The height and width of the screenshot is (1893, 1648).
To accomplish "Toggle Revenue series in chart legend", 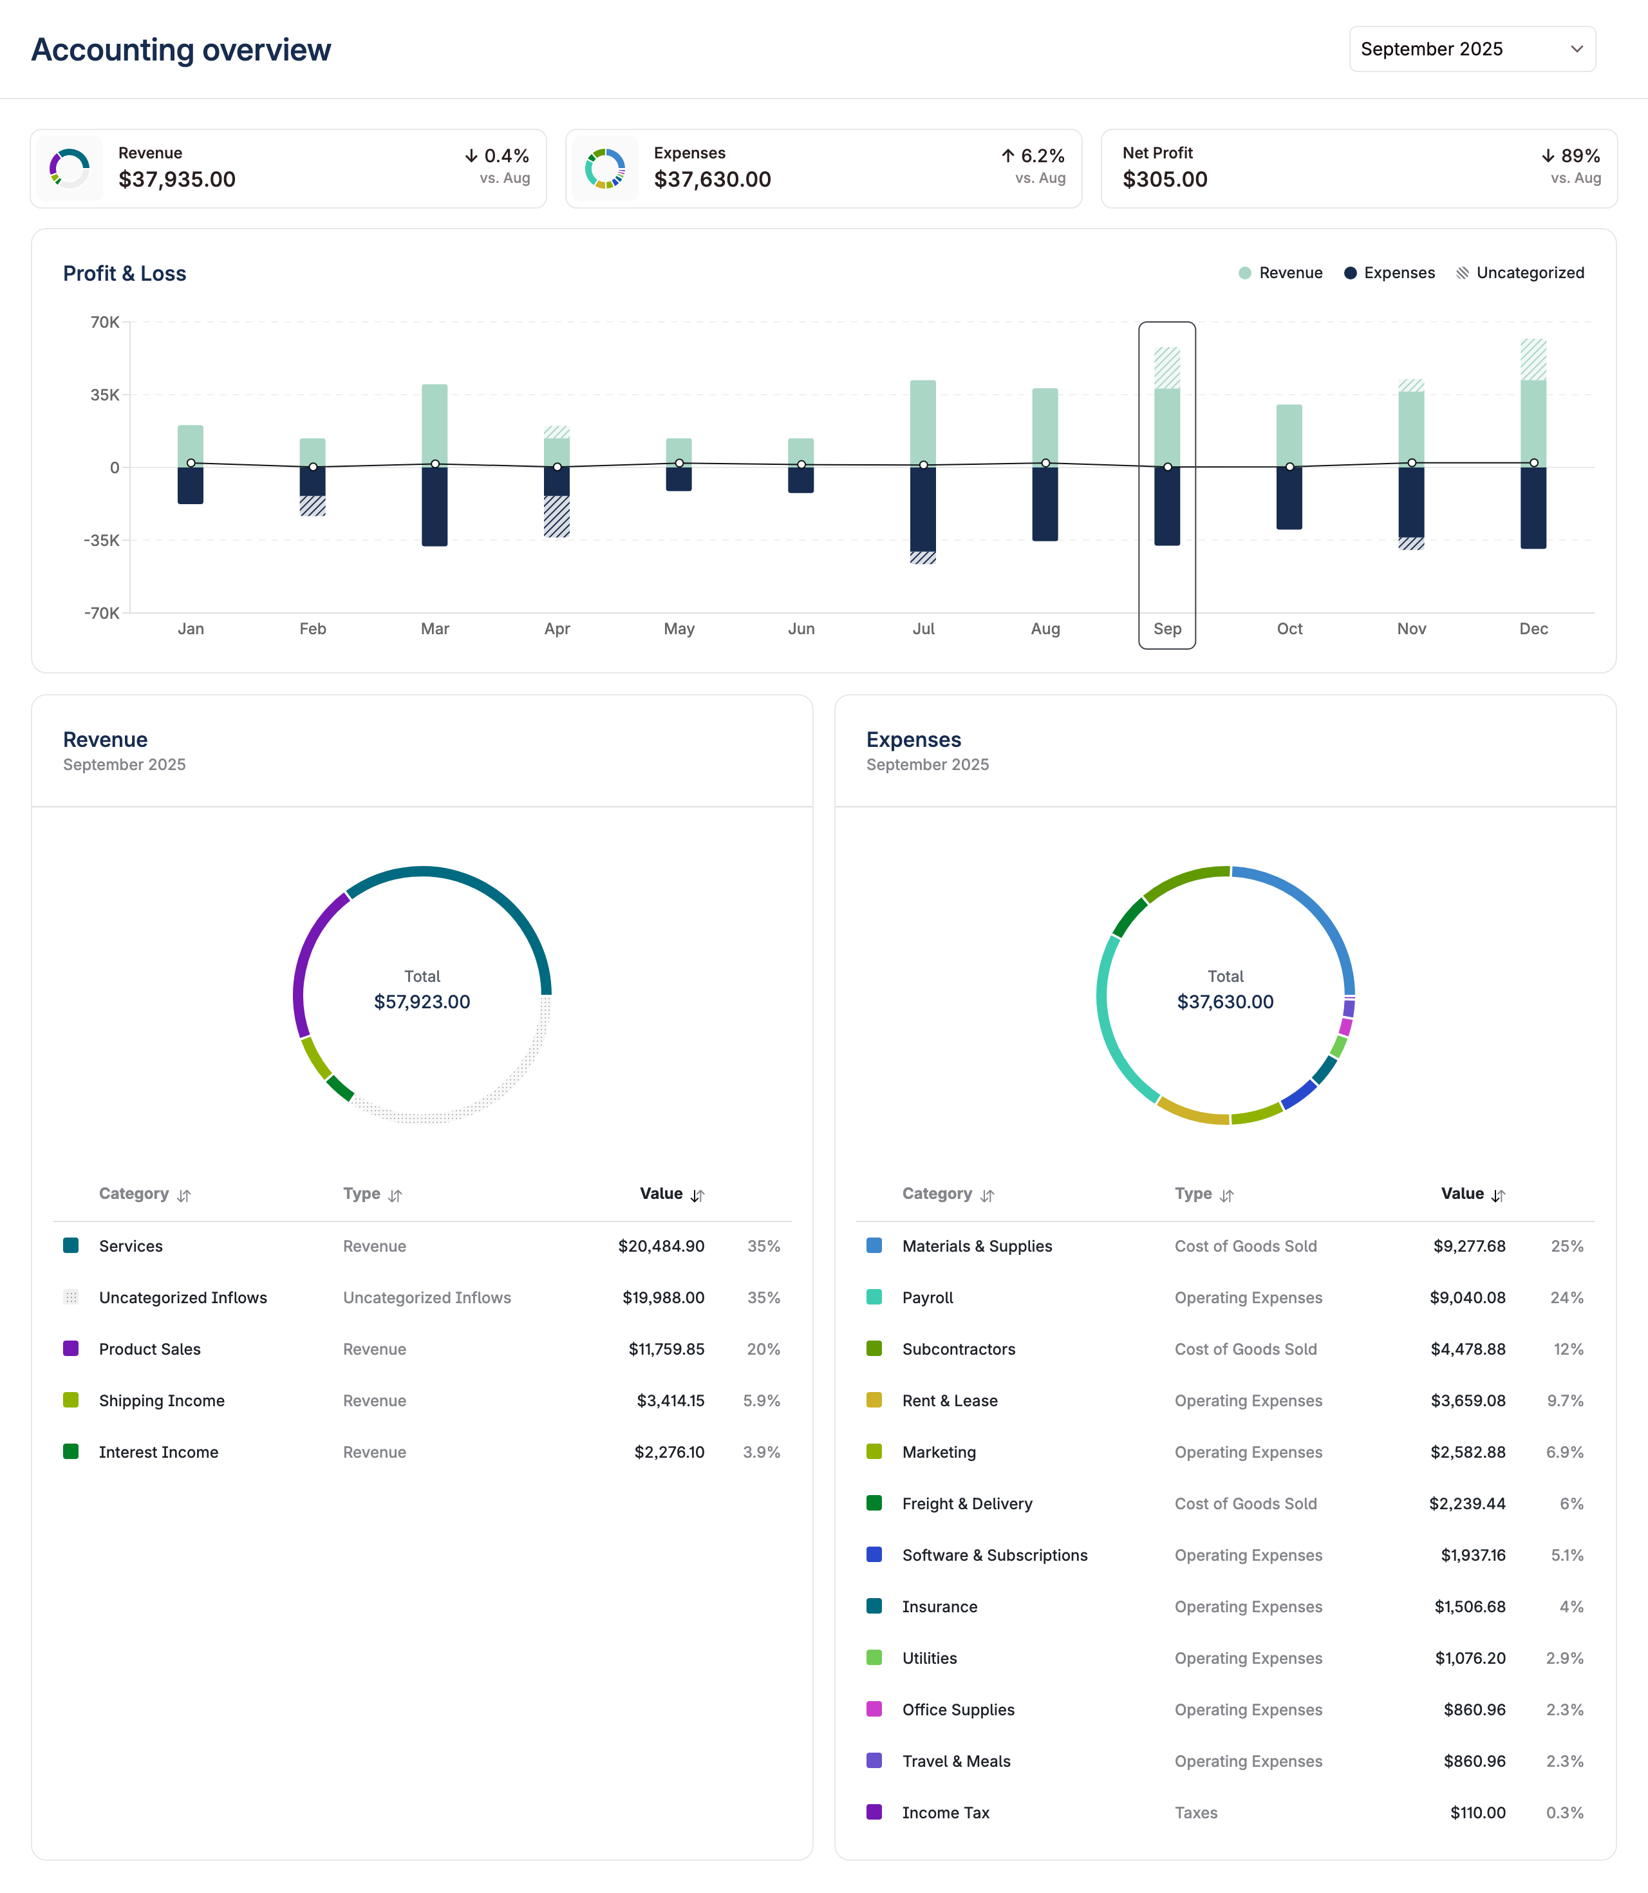I will tap(1280, 273).
